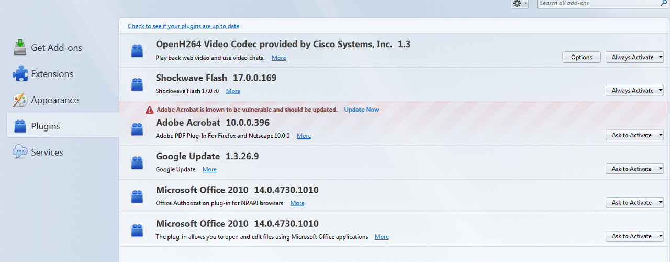Click the red vulnerability warning triangle icon
Image resolution: width=670 pixels, height=262 pixels.
pos(150,110)
